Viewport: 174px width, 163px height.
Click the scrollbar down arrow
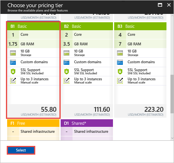tap(172, 138)
